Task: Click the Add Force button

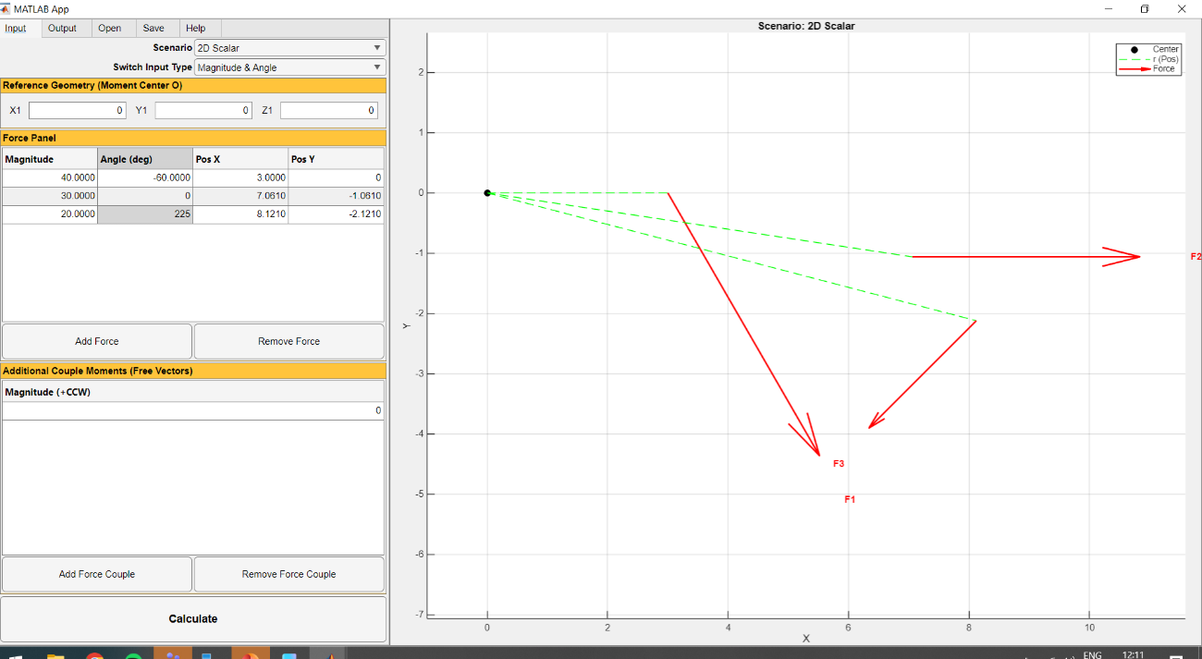Action: pos(97,341)
